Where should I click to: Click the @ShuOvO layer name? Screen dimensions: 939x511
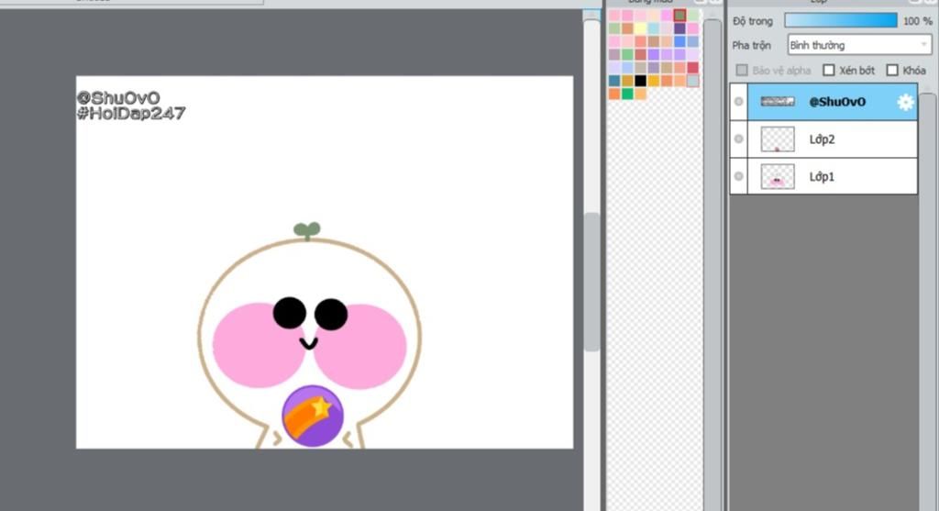[x=837, y=102]
